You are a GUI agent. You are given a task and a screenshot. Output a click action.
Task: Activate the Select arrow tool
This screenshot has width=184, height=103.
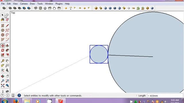point(3,15)
